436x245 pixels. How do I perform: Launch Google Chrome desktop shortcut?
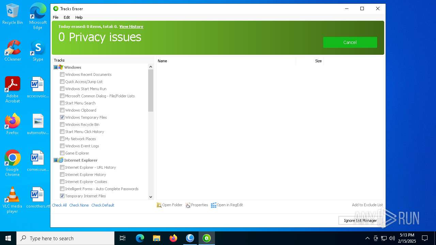(x=13, y=163)
